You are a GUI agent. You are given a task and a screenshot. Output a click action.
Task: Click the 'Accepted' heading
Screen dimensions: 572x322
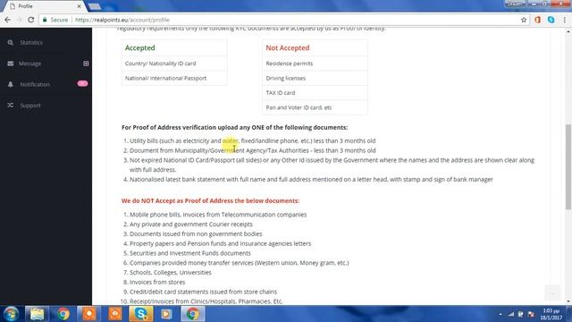(139, 47)
